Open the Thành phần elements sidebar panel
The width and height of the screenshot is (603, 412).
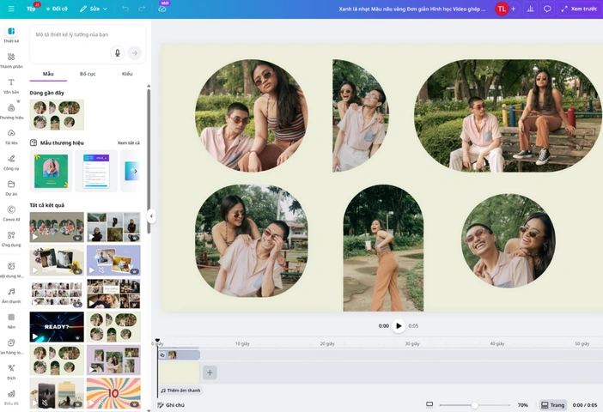[x=11, y=60]
